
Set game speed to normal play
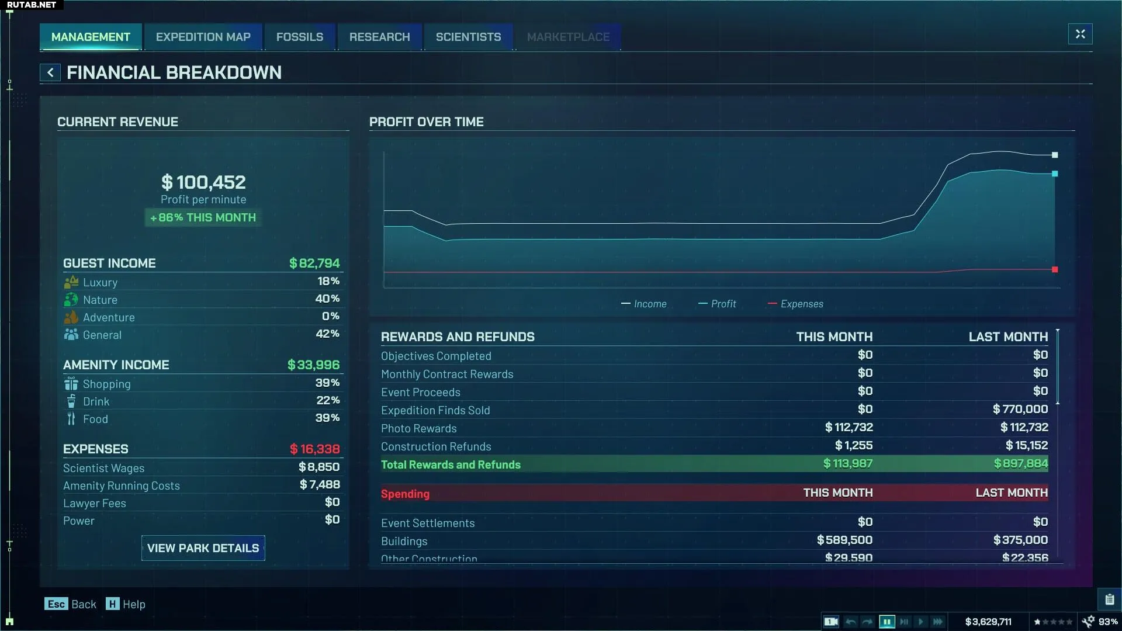click(921, 622)
